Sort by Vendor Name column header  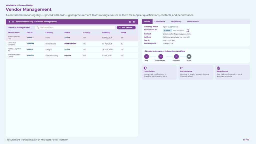(13, 32)
